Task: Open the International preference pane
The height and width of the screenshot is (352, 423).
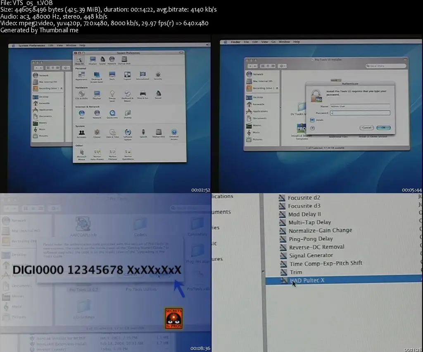Action: point(143,76)
